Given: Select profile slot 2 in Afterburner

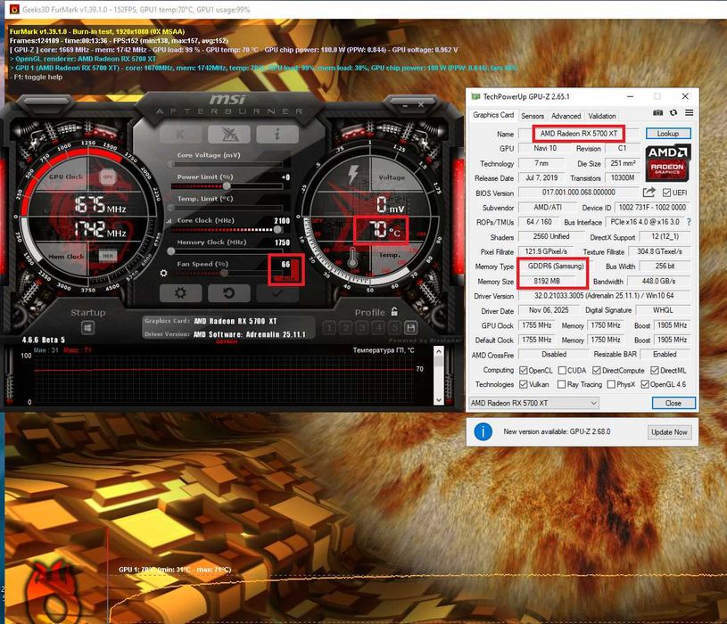Looking at the screenshot, I should pyautogui.click(x=345, y=328).
